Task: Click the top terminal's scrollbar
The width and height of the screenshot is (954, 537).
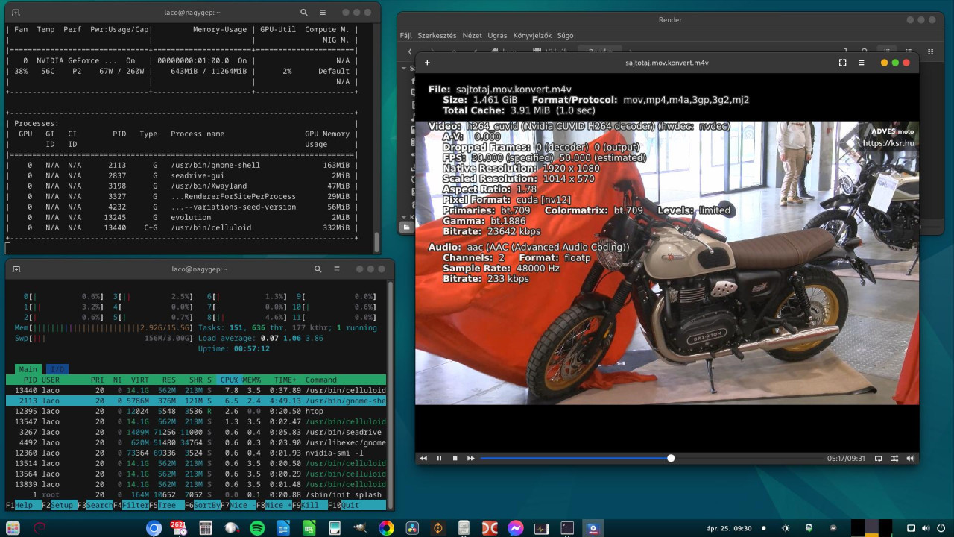Action: 376,242
